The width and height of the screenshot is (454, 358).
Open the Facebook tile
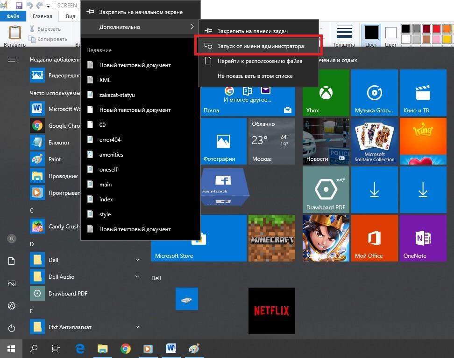coord(224,187)
